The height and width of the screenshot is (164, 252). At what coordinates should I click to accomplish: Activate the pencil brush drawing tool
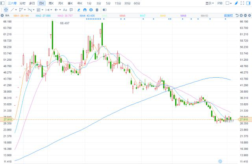pos(79,9)
